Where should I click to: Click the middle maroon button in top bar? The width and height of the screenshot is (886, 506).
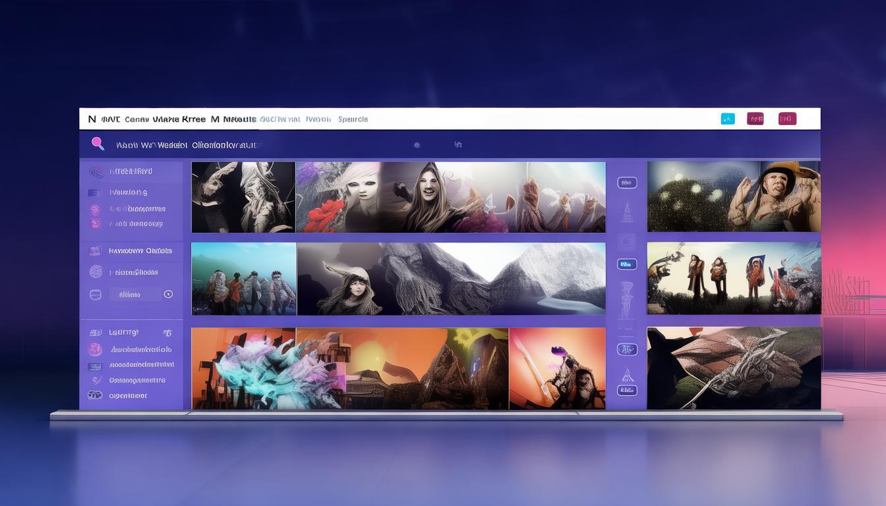[x=755, y=119]
